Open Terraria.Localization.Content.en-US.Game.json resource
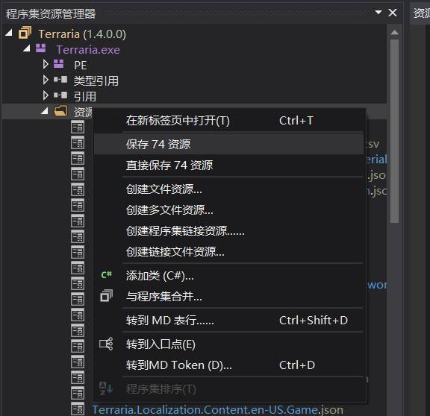 point(217,410)
